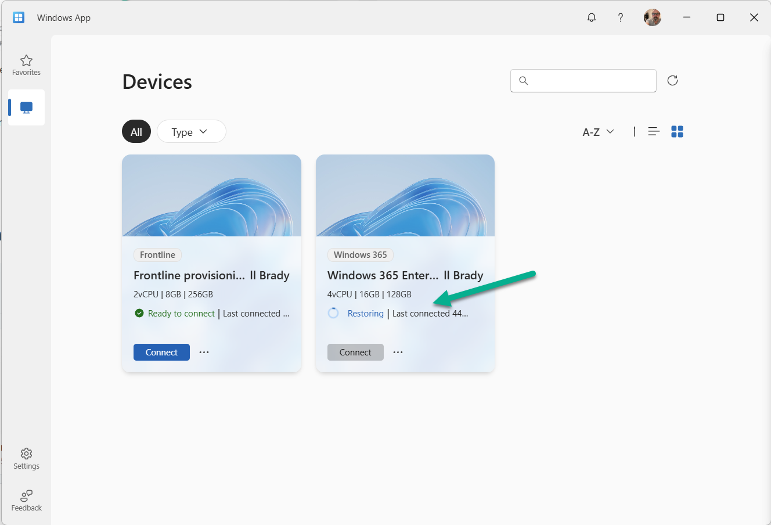This screenshot has width=771, height=525.
Task: Select the Frontline provisioni... device title
Action: tap(211, 275)
